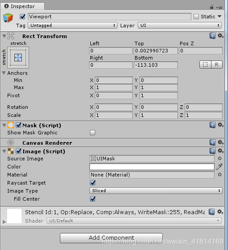Screen dimensions: 228x250
Task: Open Rect Transform gear settings menu
Action: point(220,36)
